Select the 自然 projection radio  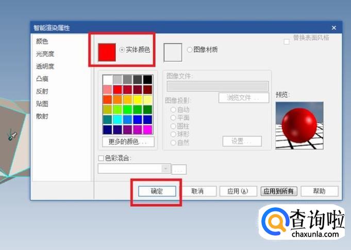[x=173, y=142]
